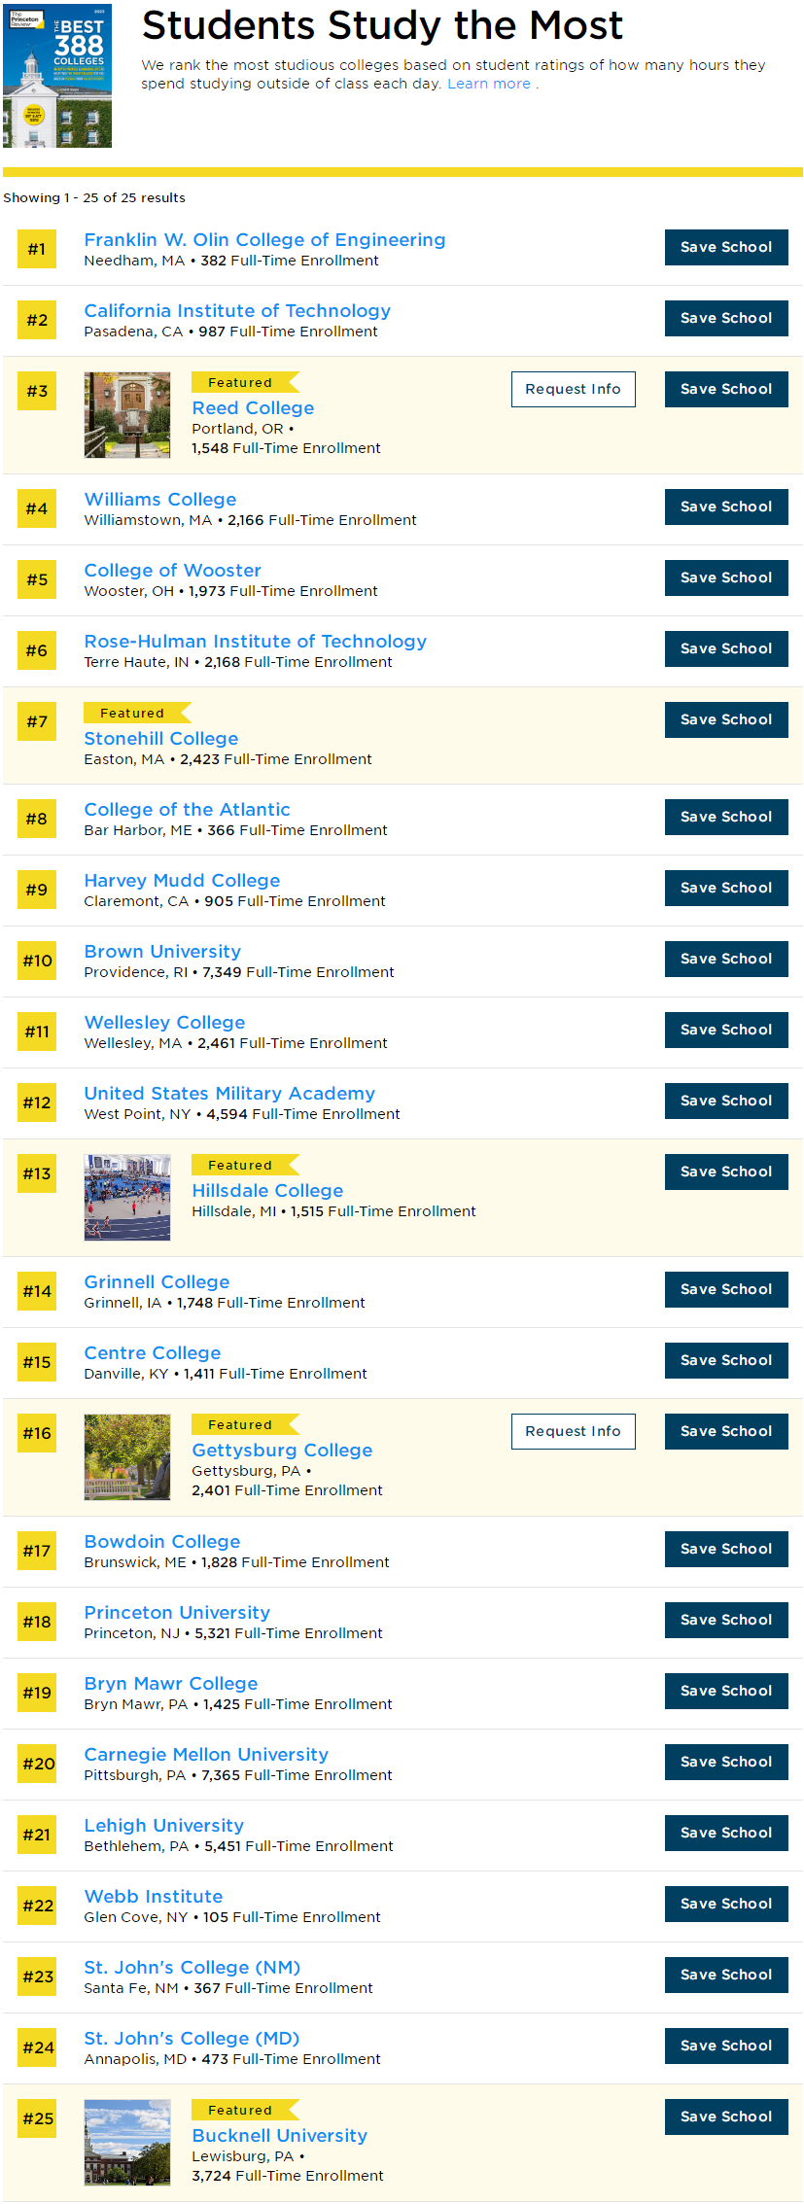The height and width of the screenshot is (2204, 804).
Task: Click the Hillsdale College track photo
Action: coord(127,1197)
